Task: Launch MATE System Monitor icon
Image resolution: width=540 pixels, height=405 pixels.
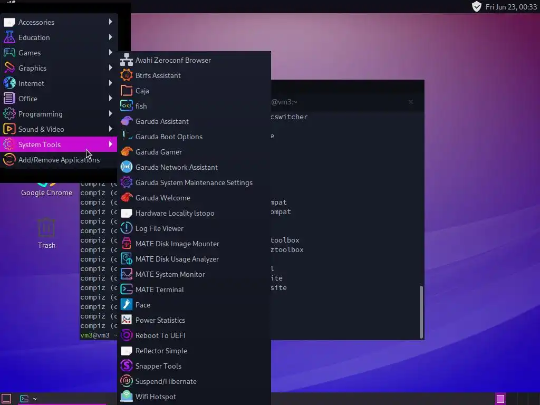Action: [x=127, y=274]
